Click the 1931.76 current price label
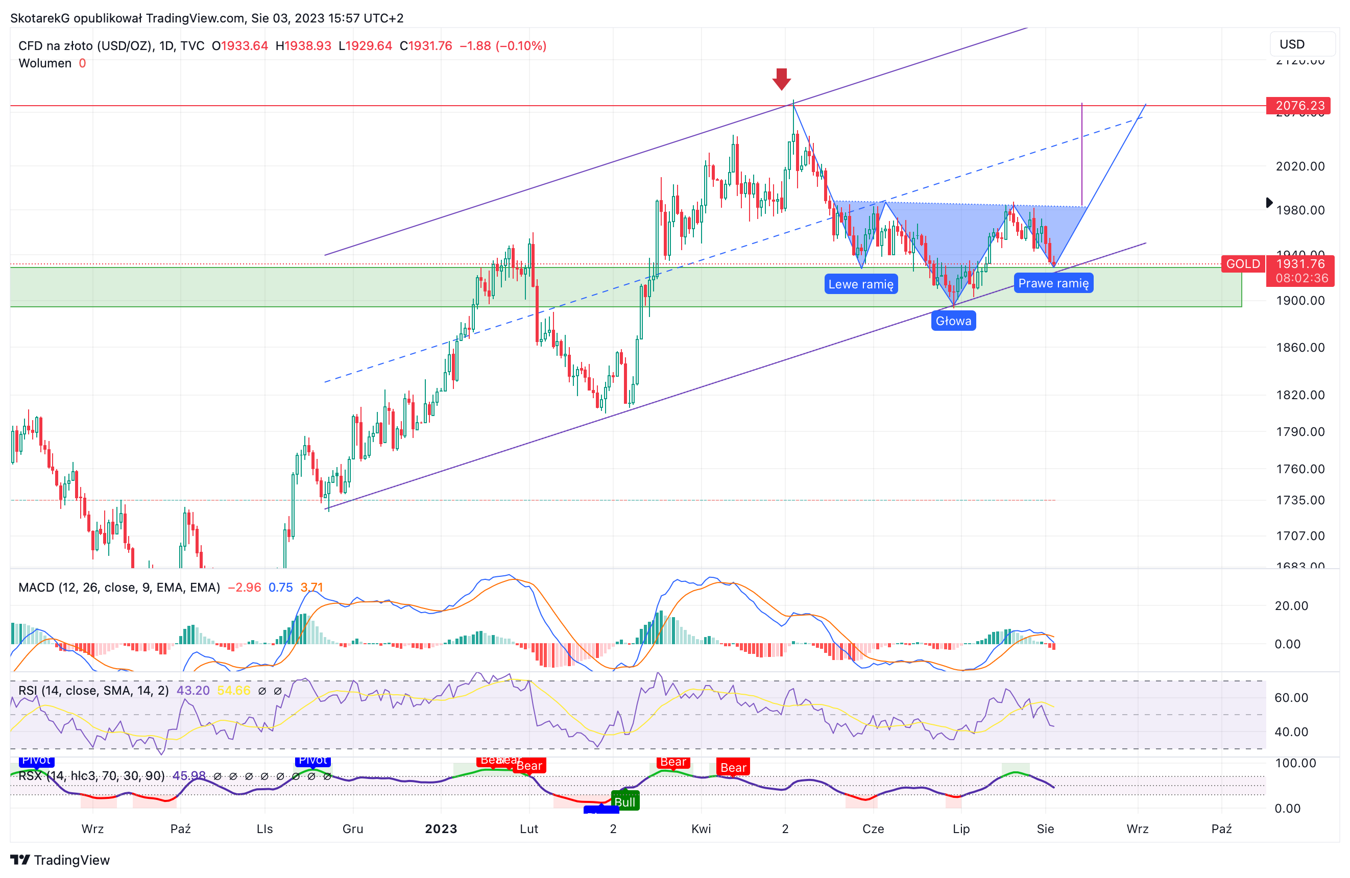Image resolution: width=1350 pixels, height=878 pixels. click(1299, 264)
